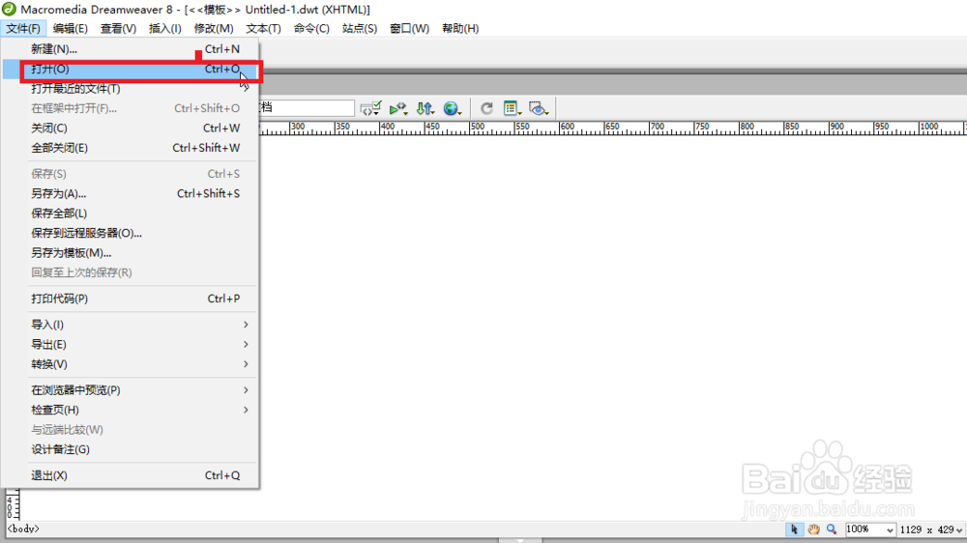The image size is (967, 543).
Task: Open the Browser Check errors icon
Action: (370, 108)
